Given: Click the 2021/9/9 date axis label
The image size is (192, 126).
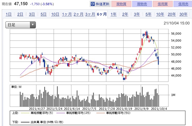Looking at the screenshot, I should (141, 109).
